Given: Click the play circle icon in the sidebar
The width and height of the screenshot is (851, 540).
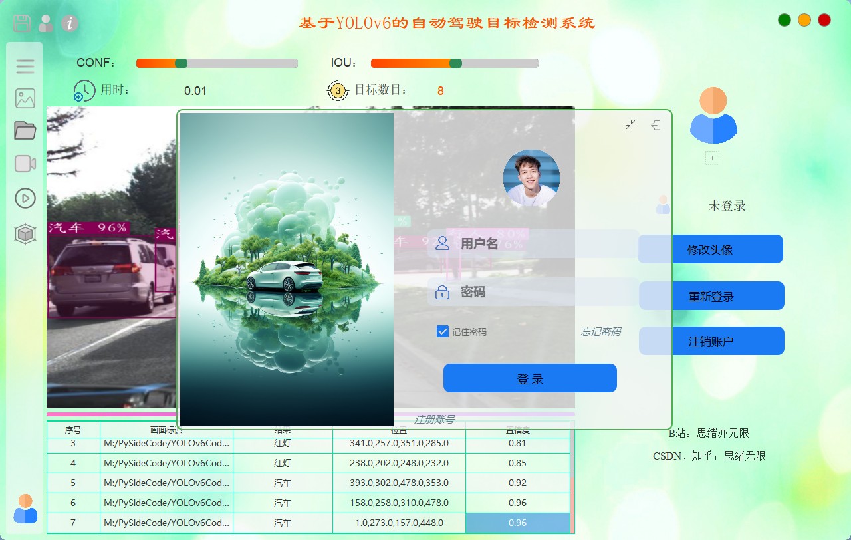Looking at the screenshot, I should click(25, 198).
